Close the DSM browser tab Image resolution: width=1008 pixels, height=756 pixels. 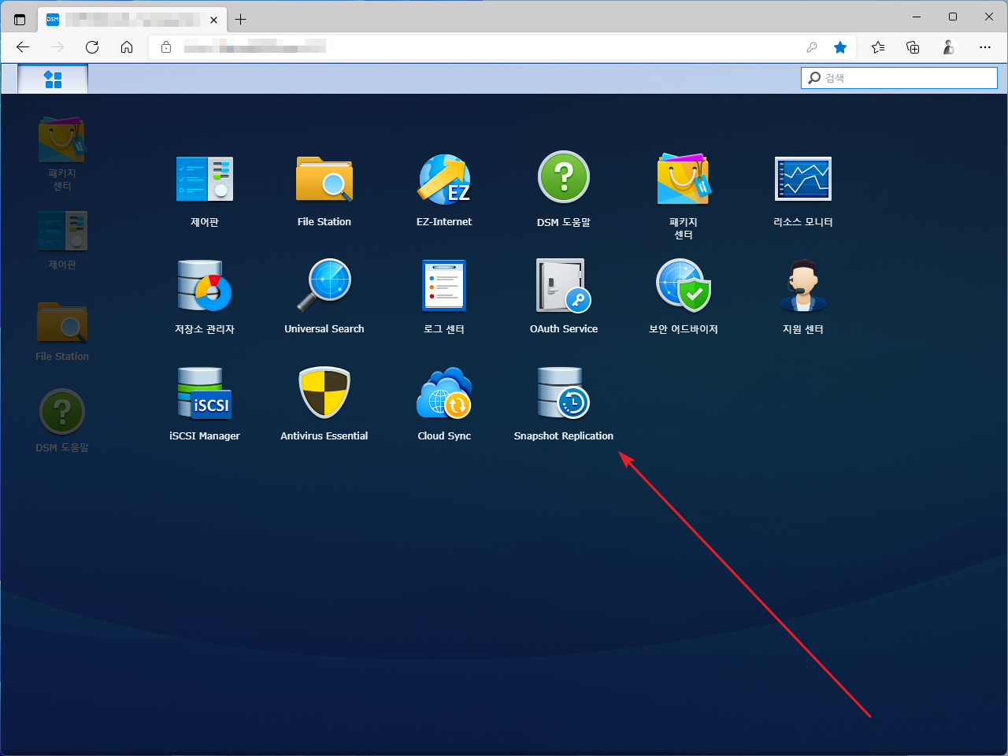pos(213,20)
